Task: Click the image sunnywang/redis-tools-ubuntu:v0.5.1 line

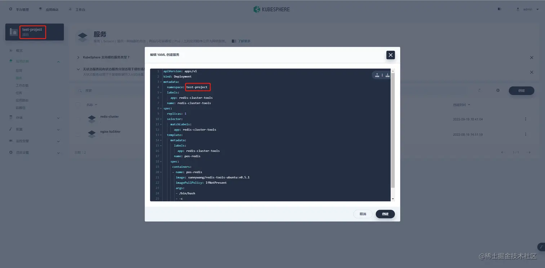Action: pos(213,177)
